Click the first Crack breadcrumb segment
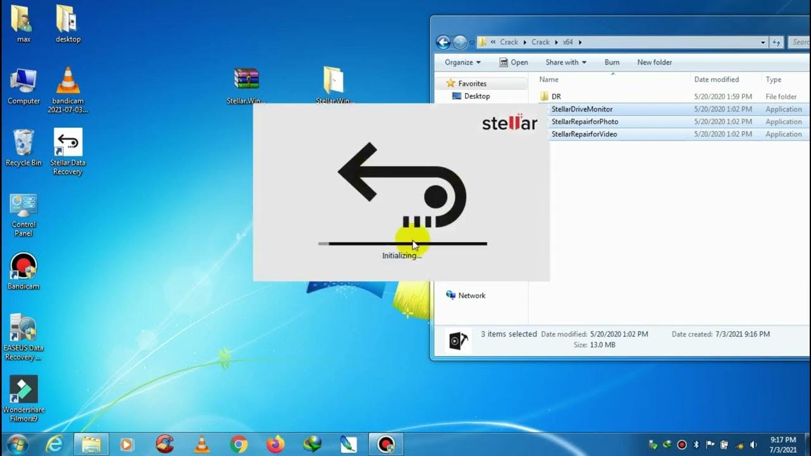The width and height of the screenshot is (811, 456). click(509, 42)
